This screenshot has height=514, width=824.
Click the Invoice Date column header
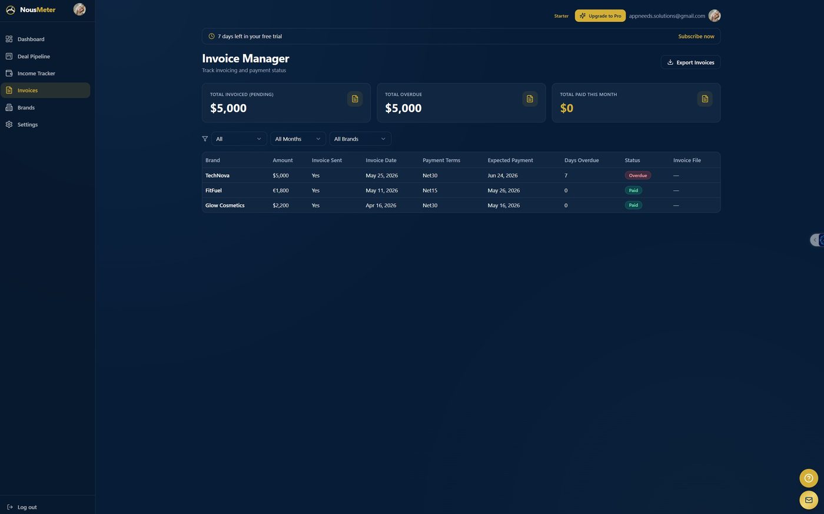pos(381,160)
